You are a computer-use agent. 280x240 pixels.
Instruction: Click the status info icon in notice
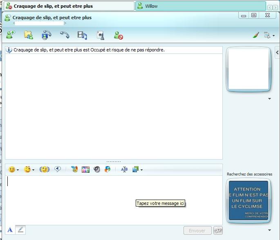pos(9,50)
